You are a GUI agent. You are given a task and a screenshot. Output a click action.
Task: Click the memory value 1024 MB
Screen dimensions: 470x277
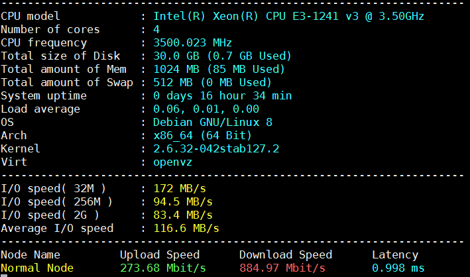pyautogui.click(x=176, y=69)
